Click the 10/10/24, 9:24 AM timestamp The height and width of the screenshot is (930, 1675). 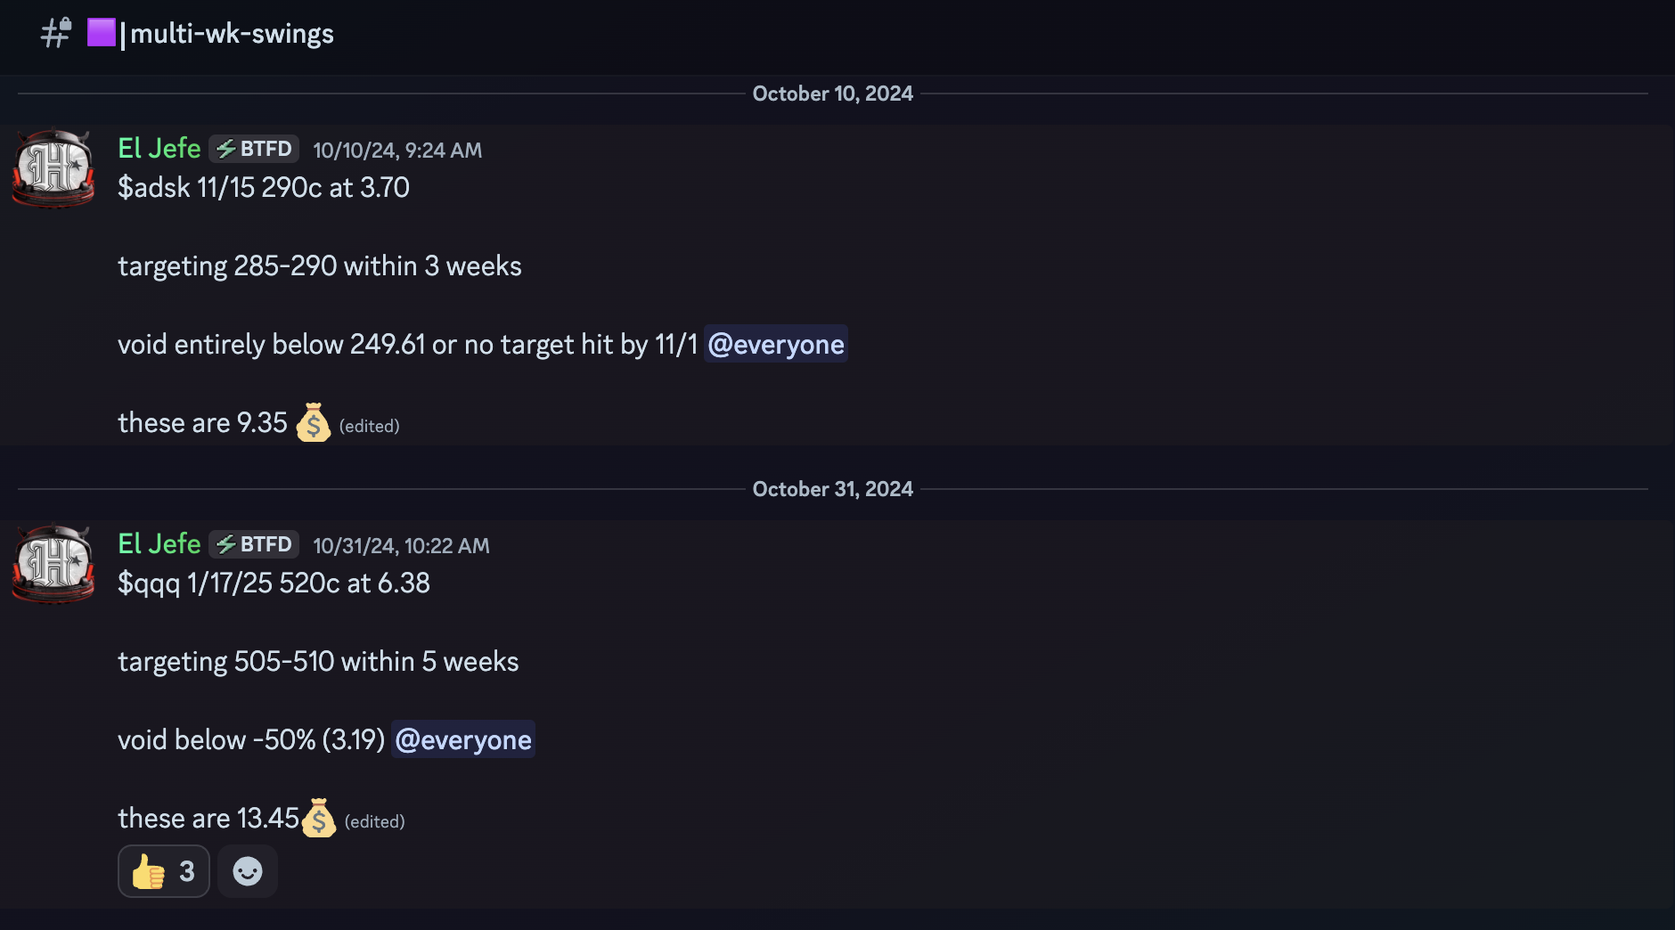click(x=397, y=151)
